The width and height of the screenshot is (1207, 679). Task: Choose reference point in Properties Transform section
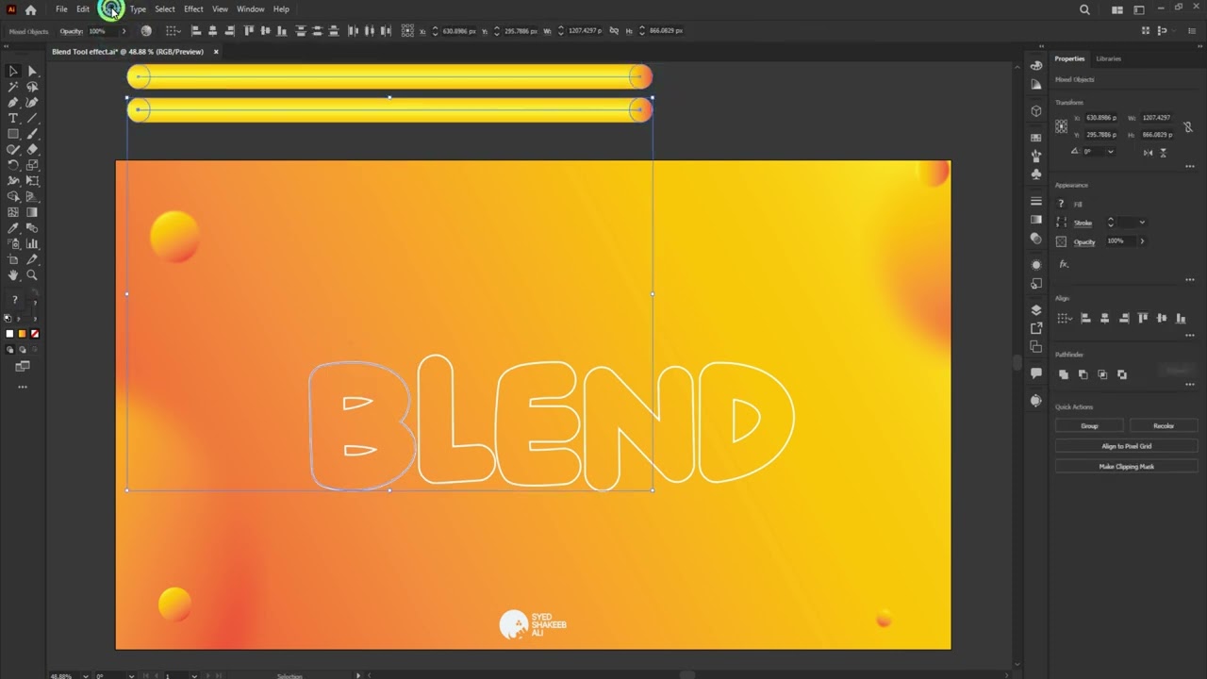point(1062,126)
